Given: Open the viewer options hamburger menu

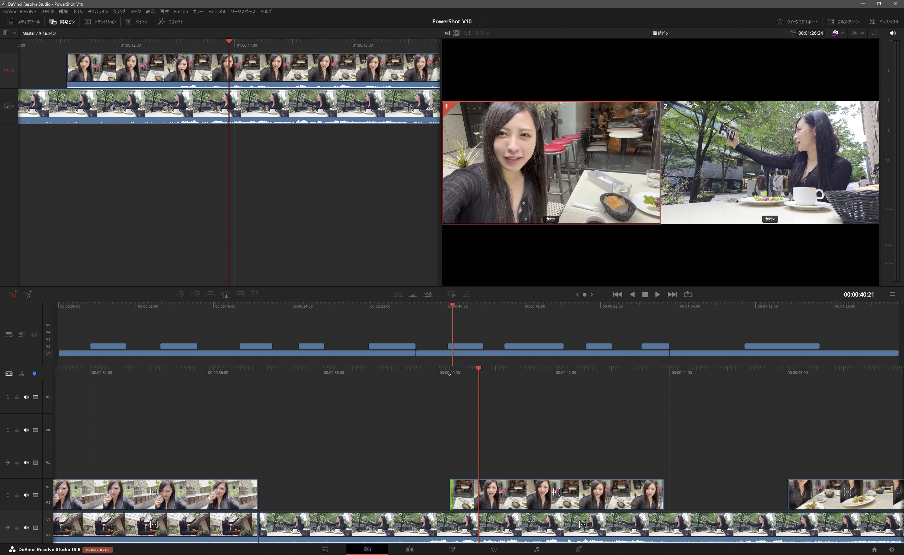Looking at the screenshot, I should pyautogui.click(x=892, y=294).
